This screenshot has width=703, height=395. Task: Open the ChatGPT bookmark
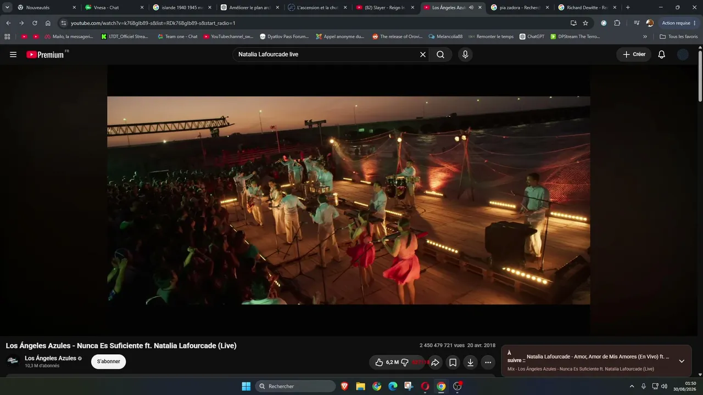pos(532,37)
